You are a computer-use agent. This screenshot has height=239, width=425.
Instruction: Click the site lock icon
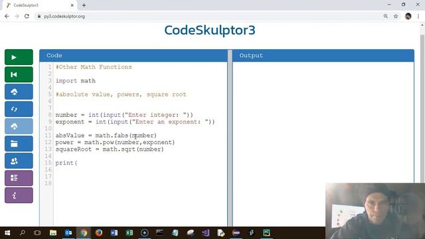pyautogui.click(x=39, y=16)
